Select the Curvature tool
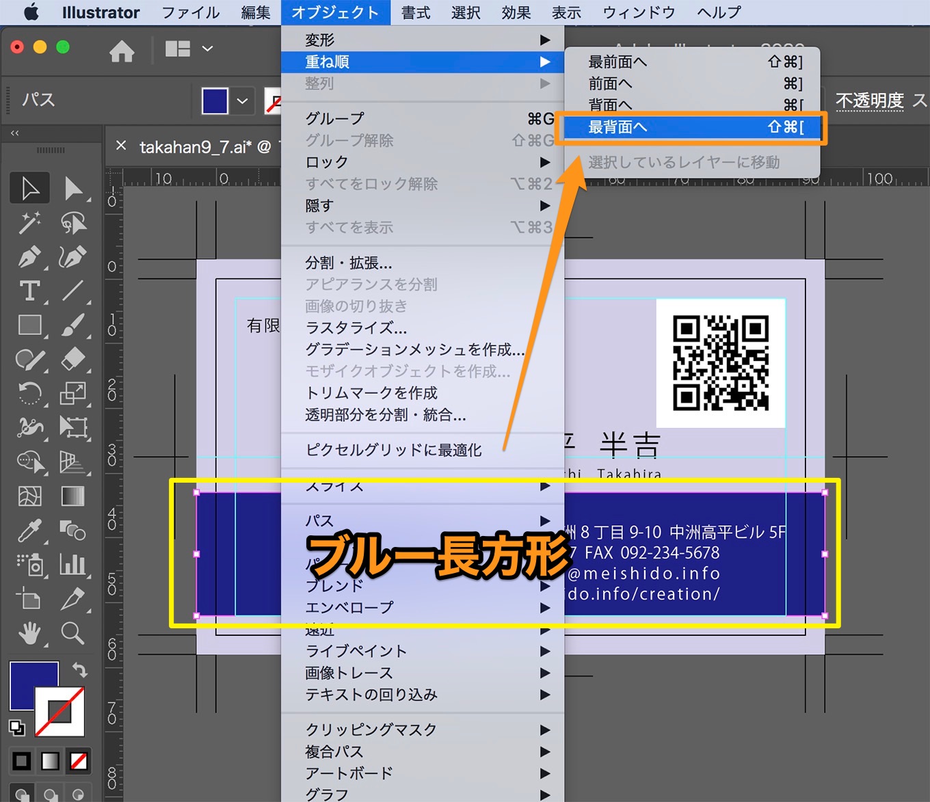The width and height of the screenshot is (930, 802). click(73, 257)
